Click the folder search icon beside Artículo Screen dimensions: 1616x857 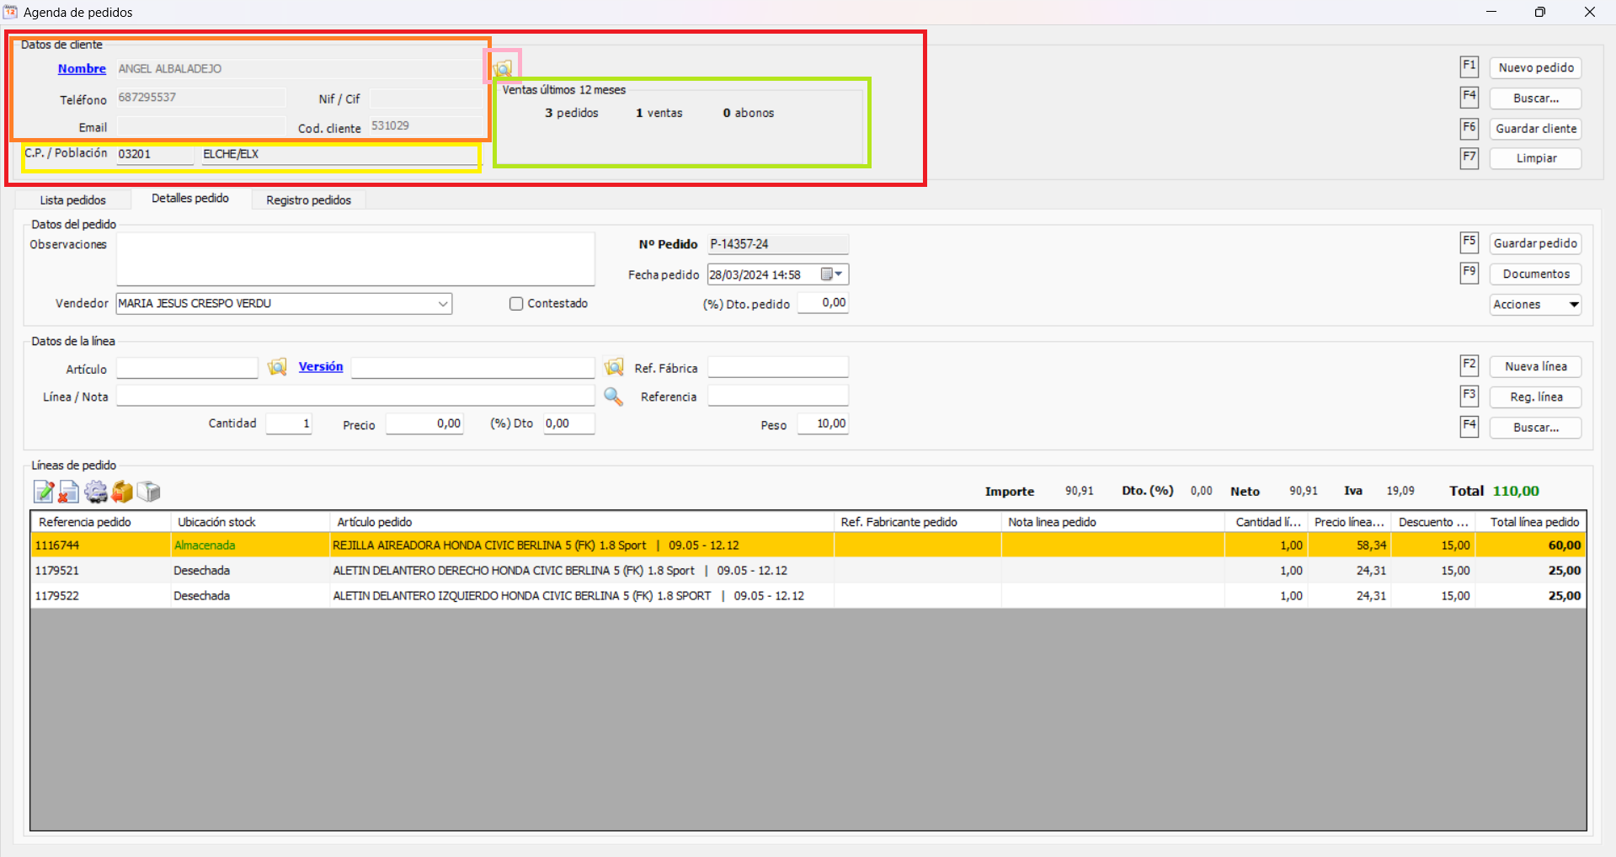click(277, 367)
